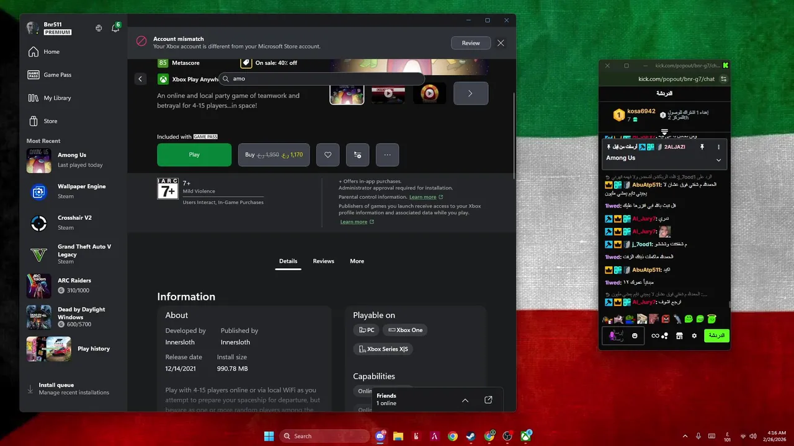Click the Xbox One platform chip
794x446 pixels.
click(405, 330)
